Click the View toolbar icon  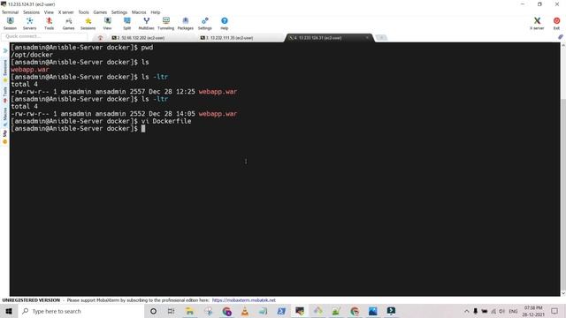(108, 24)
